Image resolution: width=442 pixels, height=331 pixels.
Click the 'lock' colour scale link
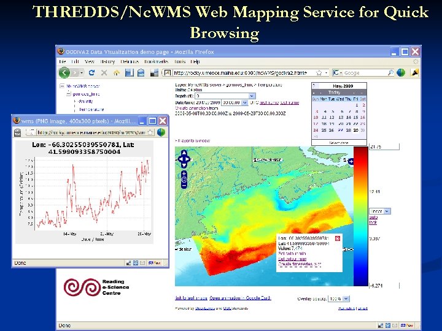coord(373,223)
